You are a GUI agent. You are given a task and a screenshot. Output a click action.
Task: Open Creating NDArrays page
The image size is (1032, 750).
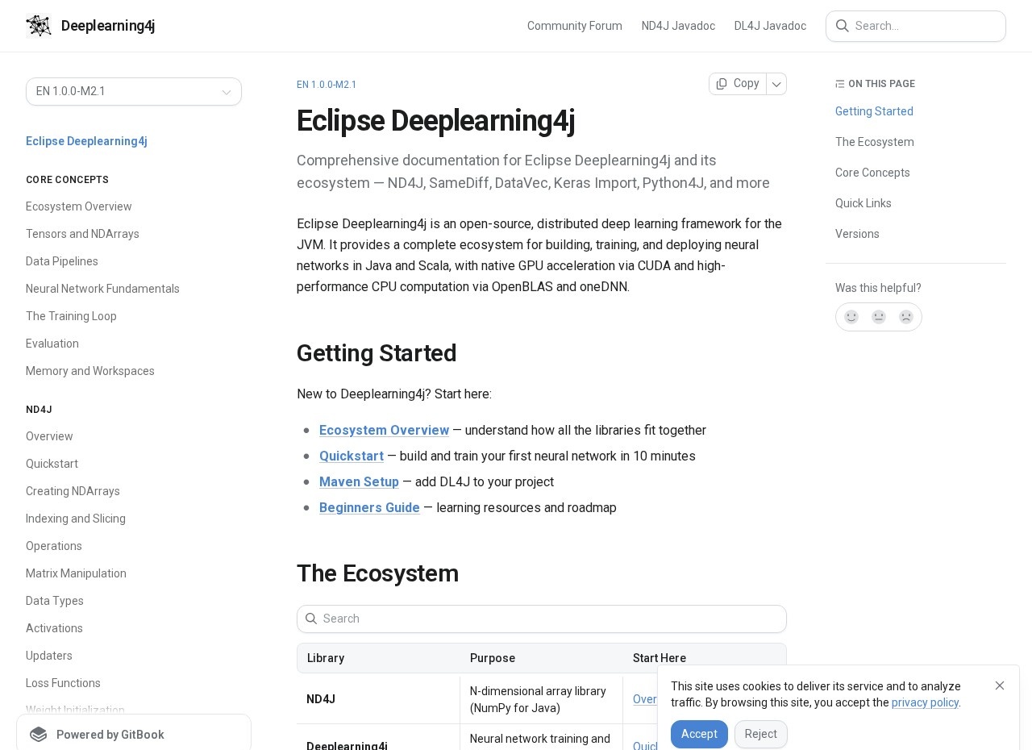pyautogui.click(x=73, y=491)
